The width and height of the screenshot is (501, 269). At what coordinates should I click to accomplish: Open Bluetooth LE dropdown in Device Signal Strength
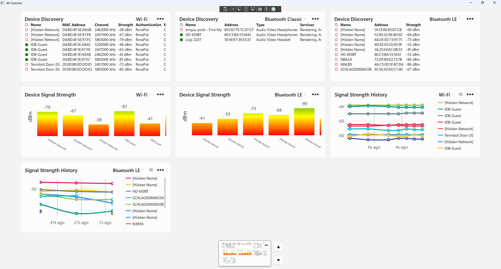290,95
